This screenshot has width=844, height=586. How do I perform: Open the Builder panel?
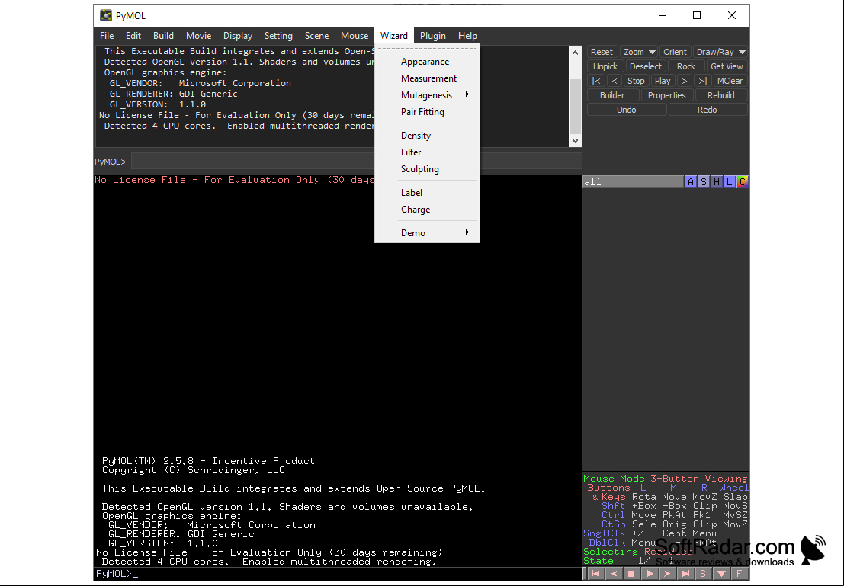pyautogui.click(x=612, y=95)
